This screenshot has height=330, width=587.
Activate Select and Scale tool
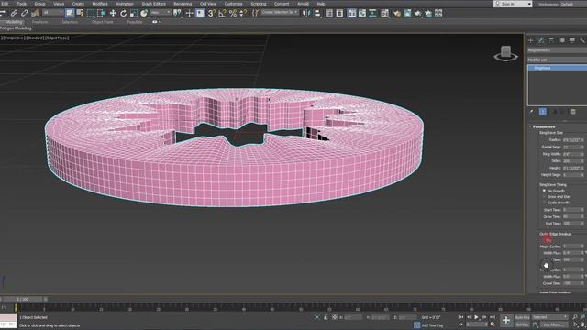[x=134, y=13]
